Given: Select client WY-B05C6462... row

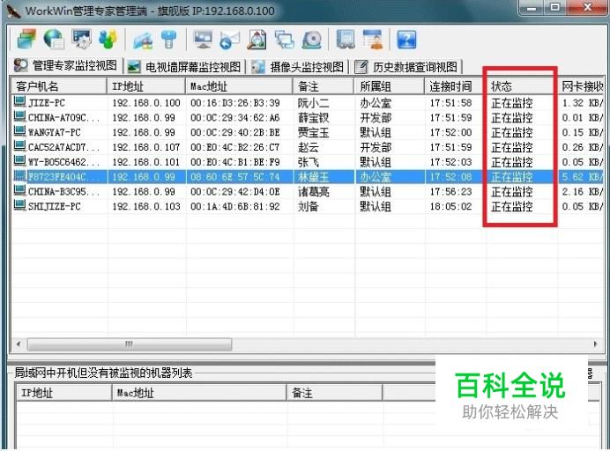Looking at the screenshot, I should coord(308,162).
